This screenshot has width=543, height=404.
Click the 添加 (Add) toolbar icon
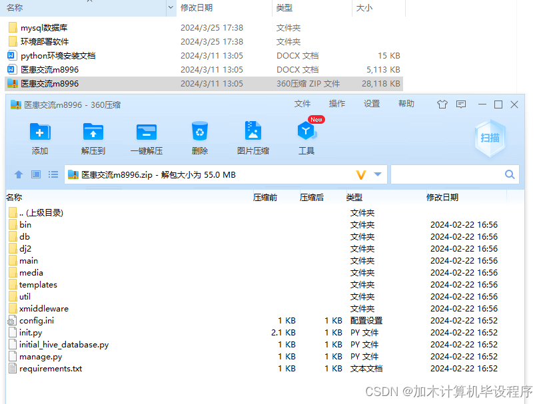point(40,132)
